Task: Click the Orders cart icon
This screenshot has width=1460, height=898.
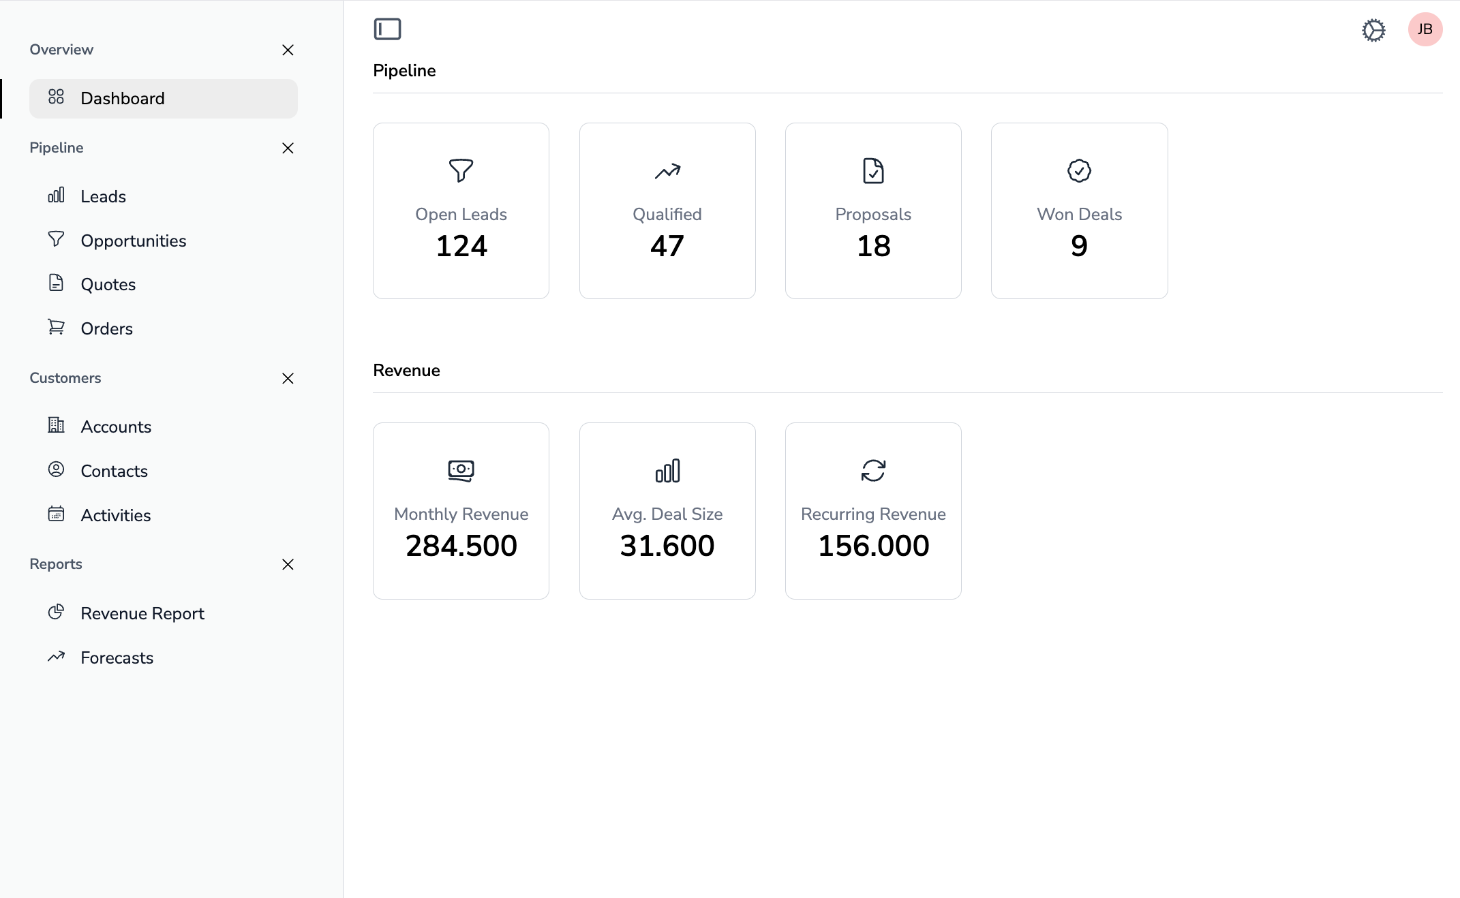Action: click(x=56, y=327)
